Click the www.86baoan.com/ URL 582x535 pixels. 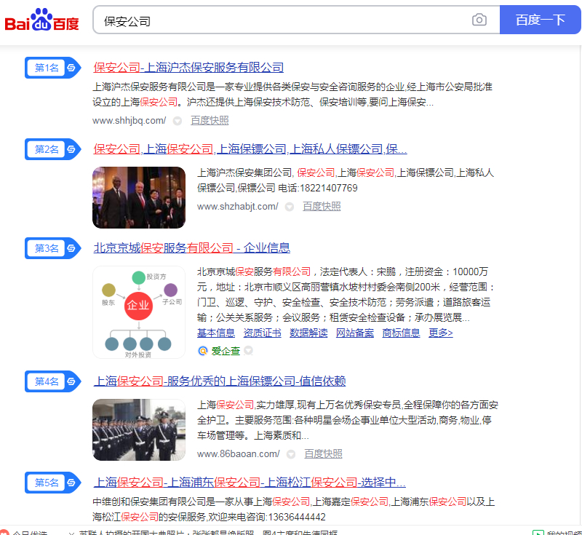pyautogui.click(x=239, y=453)
